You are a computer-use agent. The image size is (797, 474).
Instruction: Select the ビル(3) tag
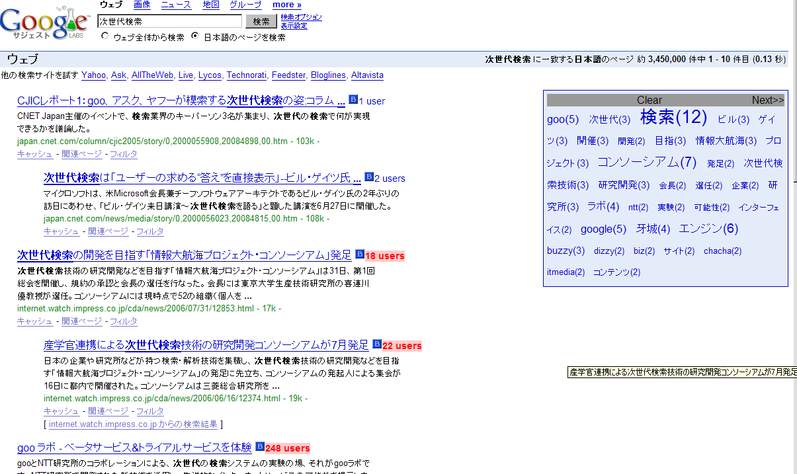tap(734, 120)
